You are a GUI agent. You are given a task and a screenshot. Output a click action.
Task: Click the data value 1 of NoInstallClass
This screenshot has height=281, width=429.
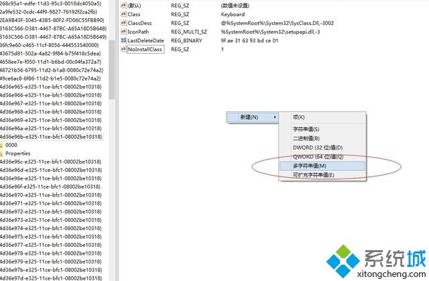click(223, 49)
